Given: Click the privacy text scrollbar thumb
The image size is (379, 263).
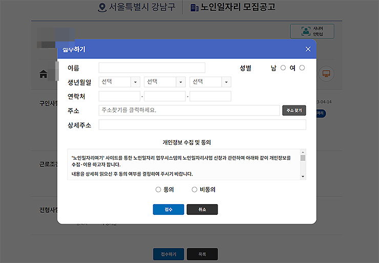Looking at the screenshot, I should coord(303,158).
